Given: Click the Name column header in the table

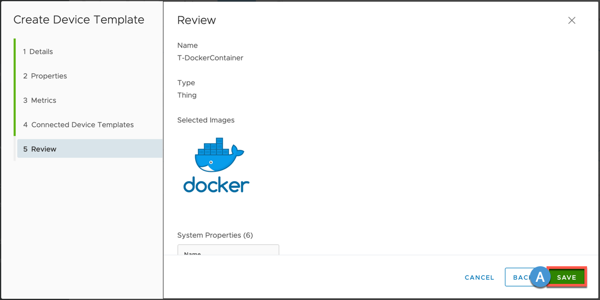Looking at the screenshot, I should click(x=193, y=253).
